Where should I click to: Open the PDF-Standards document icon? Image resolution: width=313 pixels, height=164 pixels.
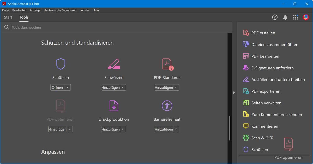click(x=168, y=64)
